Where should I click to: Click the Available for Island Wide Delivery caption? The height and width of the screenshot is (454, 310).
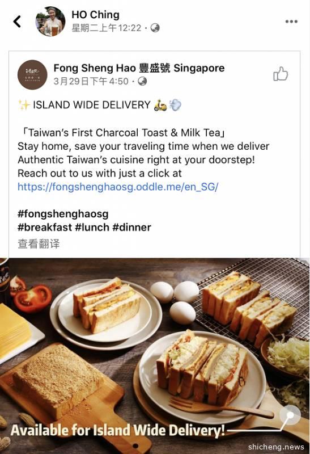[x=118, y=430]
